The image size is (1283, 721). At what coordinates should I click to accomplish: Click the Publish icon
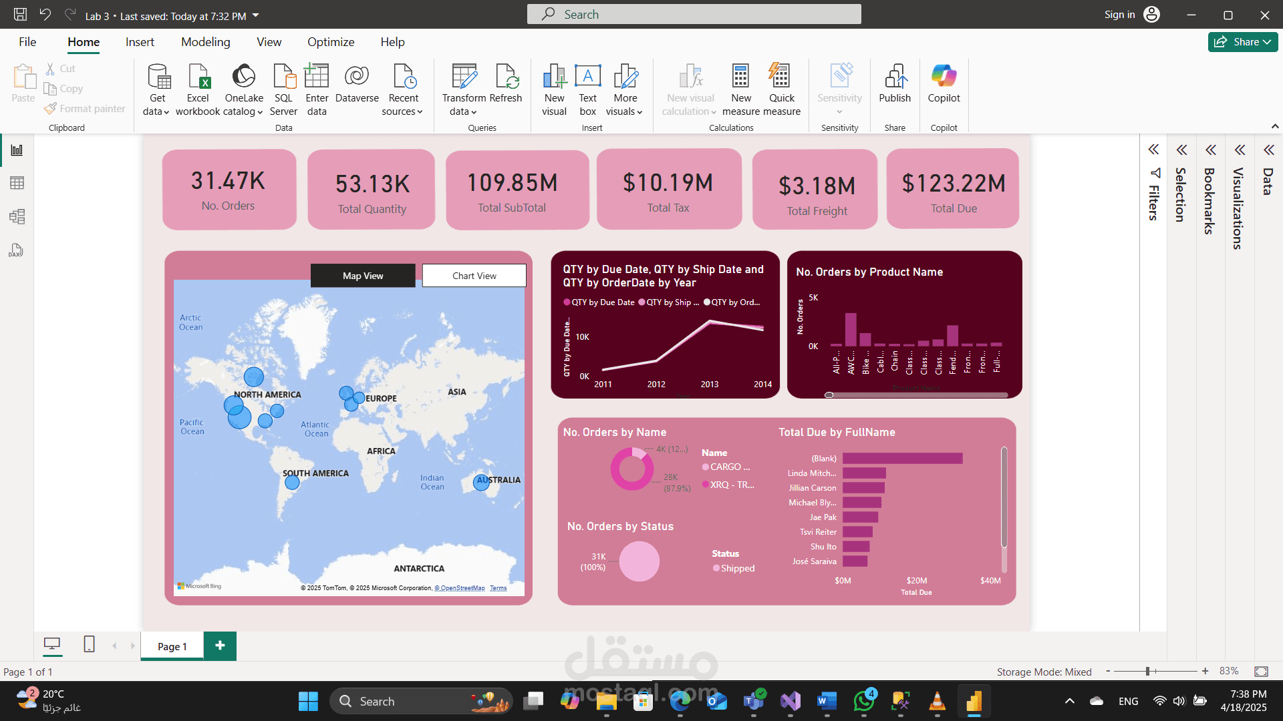coord(895,76)
